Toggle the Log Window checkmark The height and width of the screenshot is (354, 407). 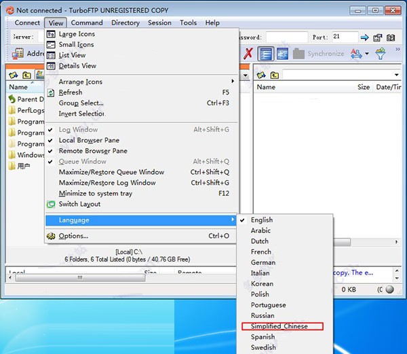click(x=50, y=129)
